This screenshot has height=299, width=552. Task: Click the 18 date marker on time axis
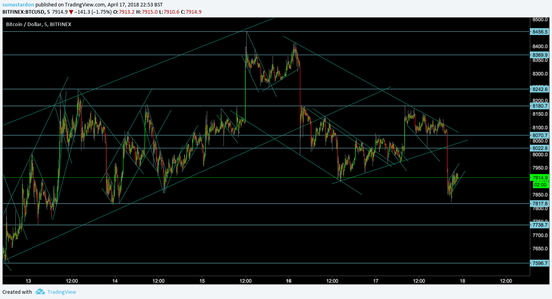pos(463,281)
